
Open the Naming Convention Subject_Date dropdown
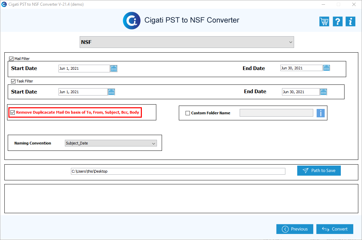(111, 143)
